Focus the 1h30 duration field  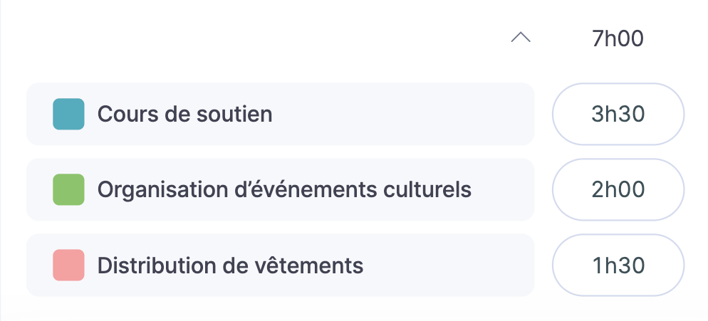point(618,265)
